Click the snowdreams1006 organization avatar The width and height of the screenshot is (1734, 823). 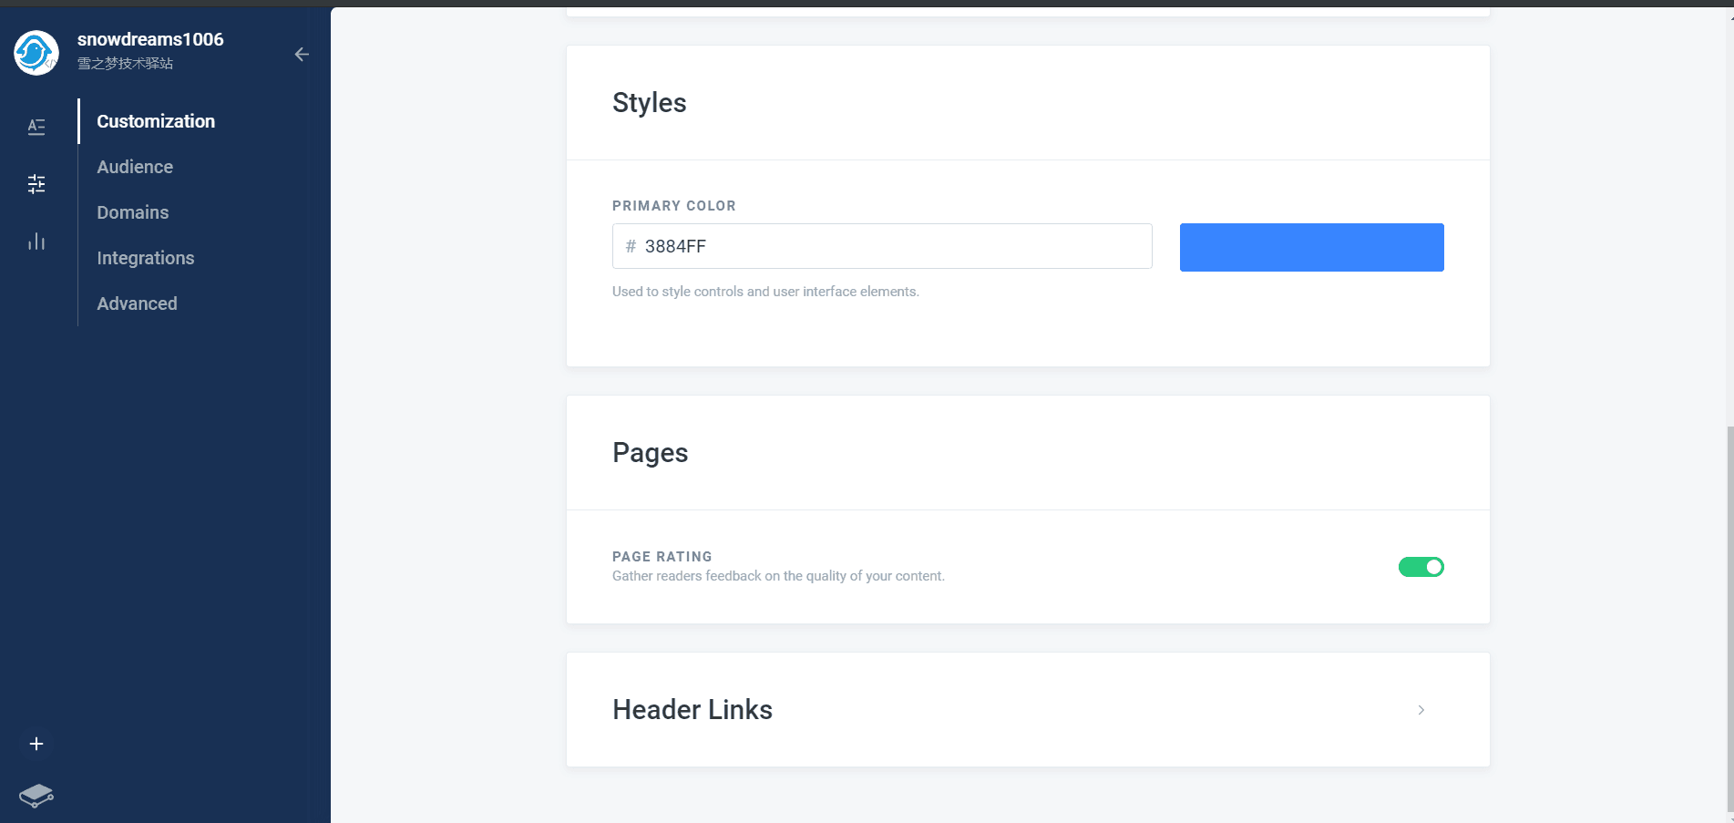(x=35, y=53)
